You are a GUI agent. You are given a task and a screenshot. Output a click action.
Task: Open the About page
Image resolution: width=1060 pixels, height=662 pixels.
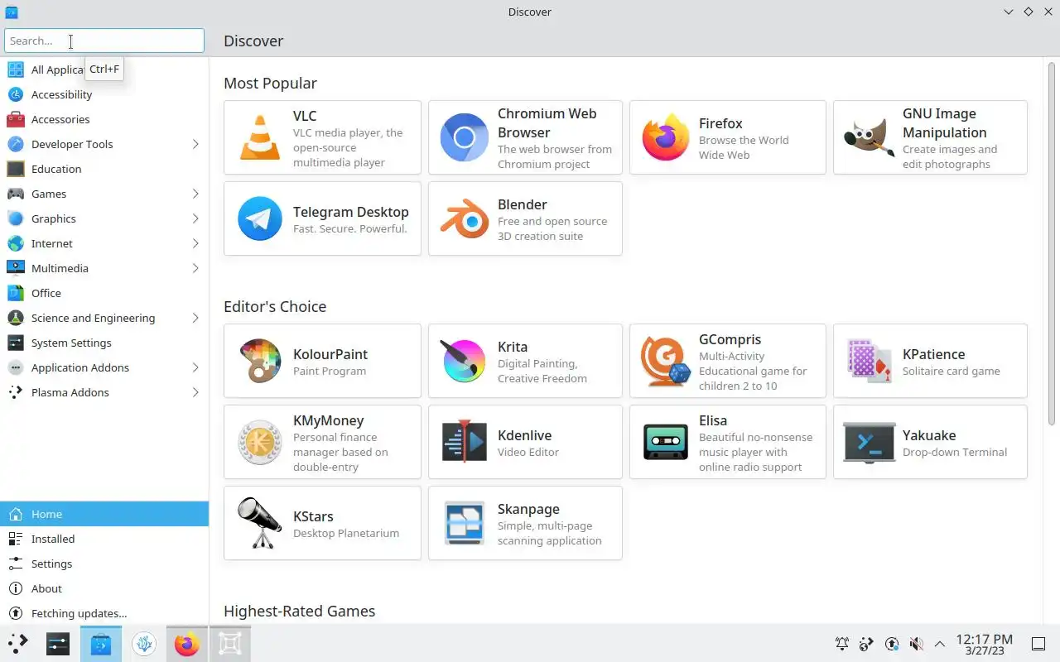[x=104, y=588]
